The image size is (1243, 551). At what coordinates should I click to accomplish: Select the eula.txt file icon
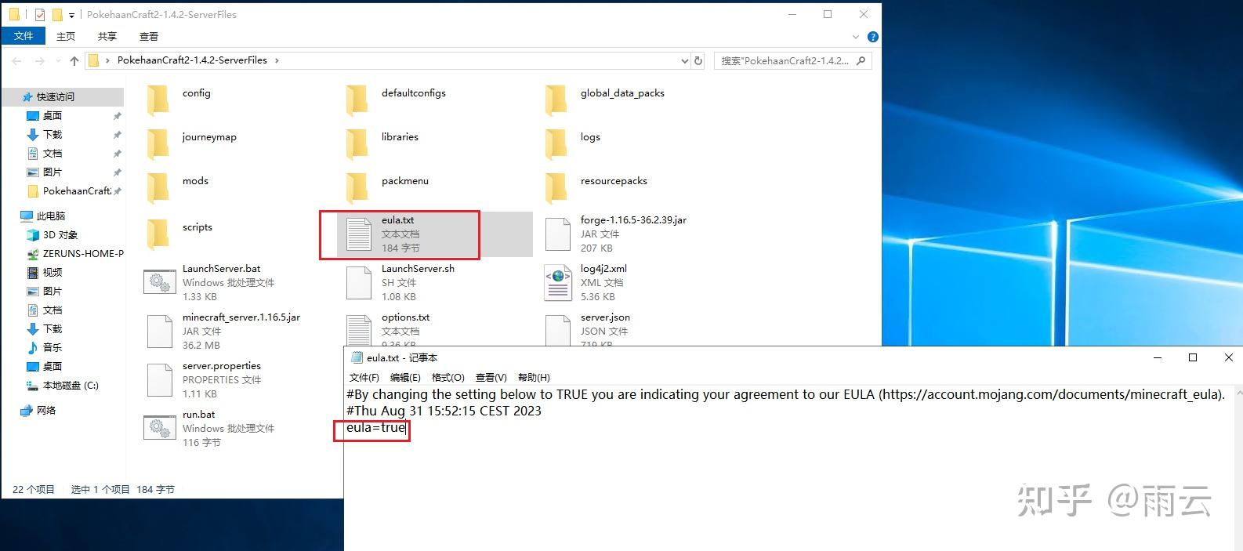[x=359, y=234]
